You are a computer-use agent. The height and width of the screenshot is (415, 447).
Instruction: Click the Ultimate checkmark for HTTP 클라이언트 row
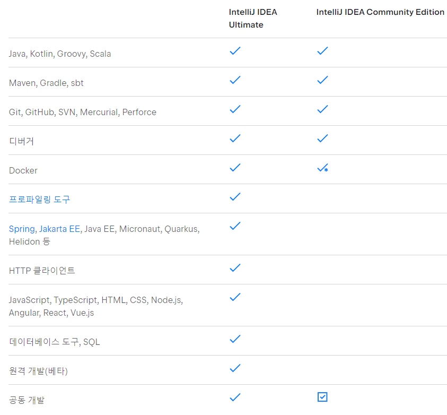(235, 267)
